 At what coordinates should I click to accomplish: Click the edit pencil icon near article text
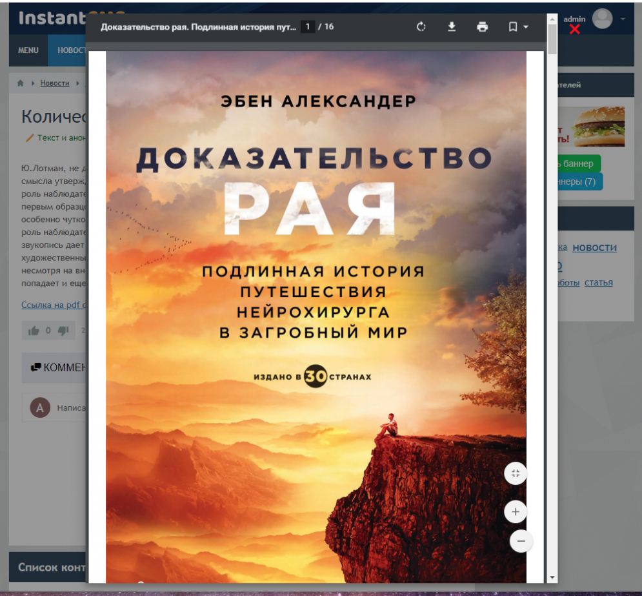click(x=30, y=138)
